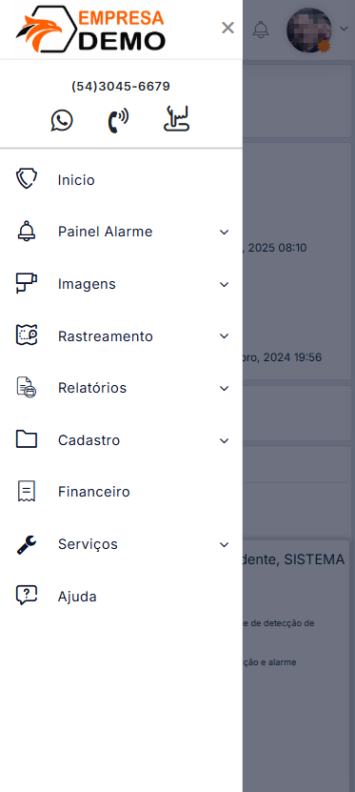
Task: Open the user avatar dropdown arrow
Action: (x=344, y=29)
